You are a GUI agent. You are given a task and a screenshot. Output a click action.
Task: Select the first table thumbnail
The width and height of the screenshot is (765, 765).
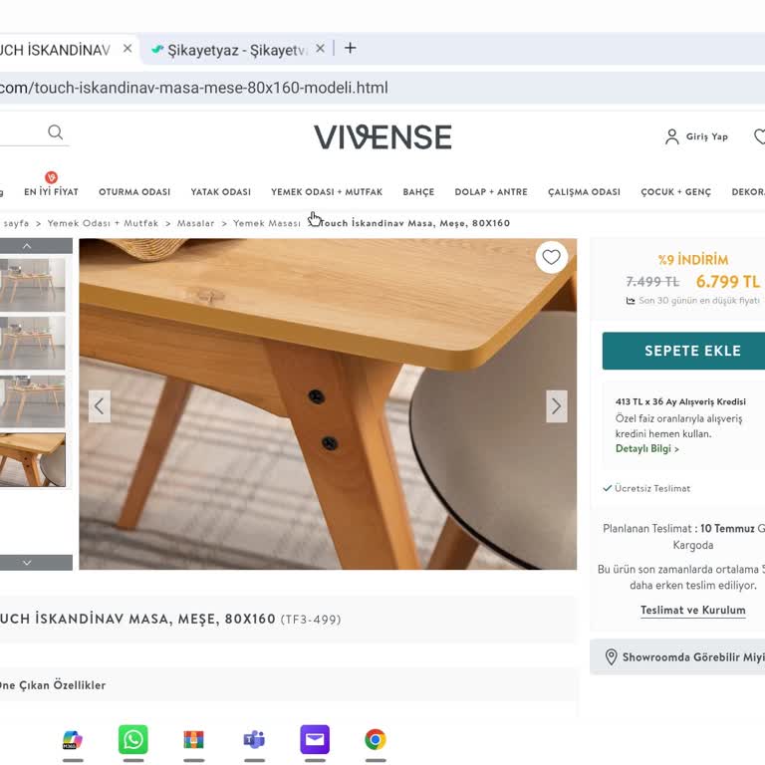click(x=32, y=285)
